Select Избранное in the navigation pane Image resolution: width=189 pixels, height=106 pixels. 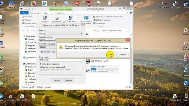click(30, 36)
